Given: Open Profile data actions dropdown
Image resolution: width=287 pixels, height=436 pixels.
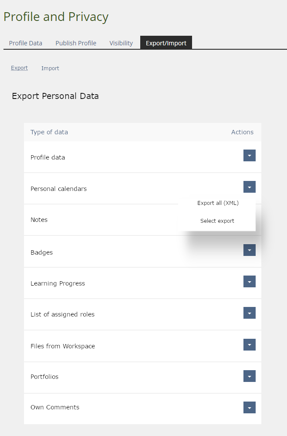Looking at the screenshot, I should 249,156.
